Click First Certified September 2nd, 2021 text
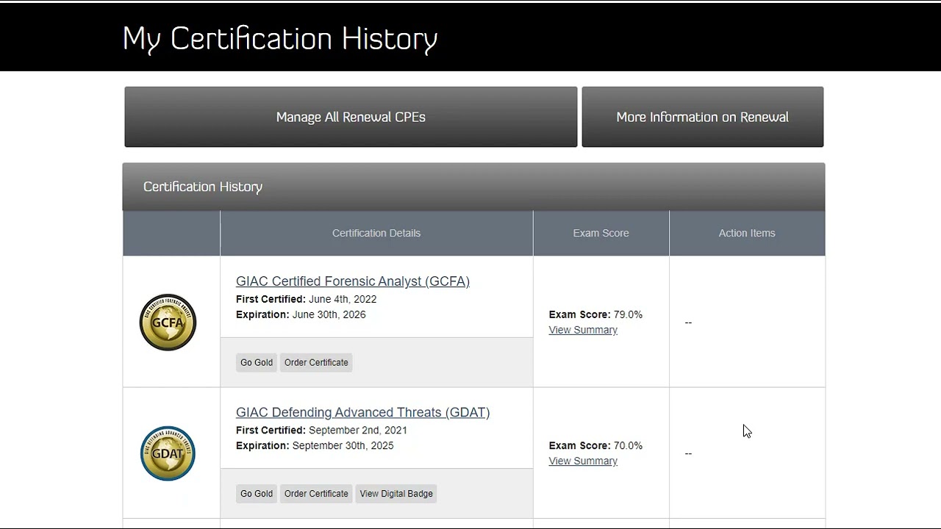The height and width of the screenshot is (529, 941). [x=321, y=431]
